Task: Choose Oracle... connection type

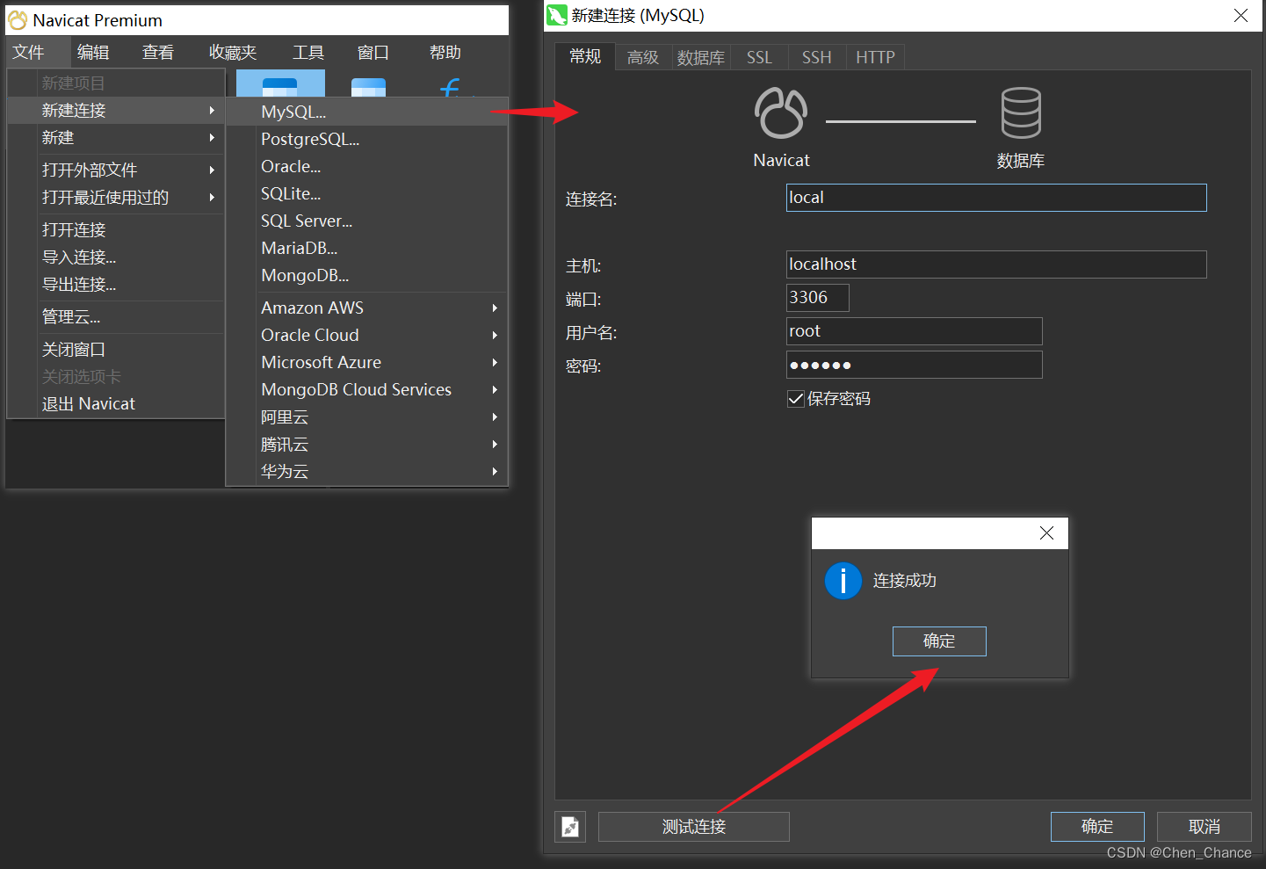Action: pyautogui.click(x=367, y=166)
